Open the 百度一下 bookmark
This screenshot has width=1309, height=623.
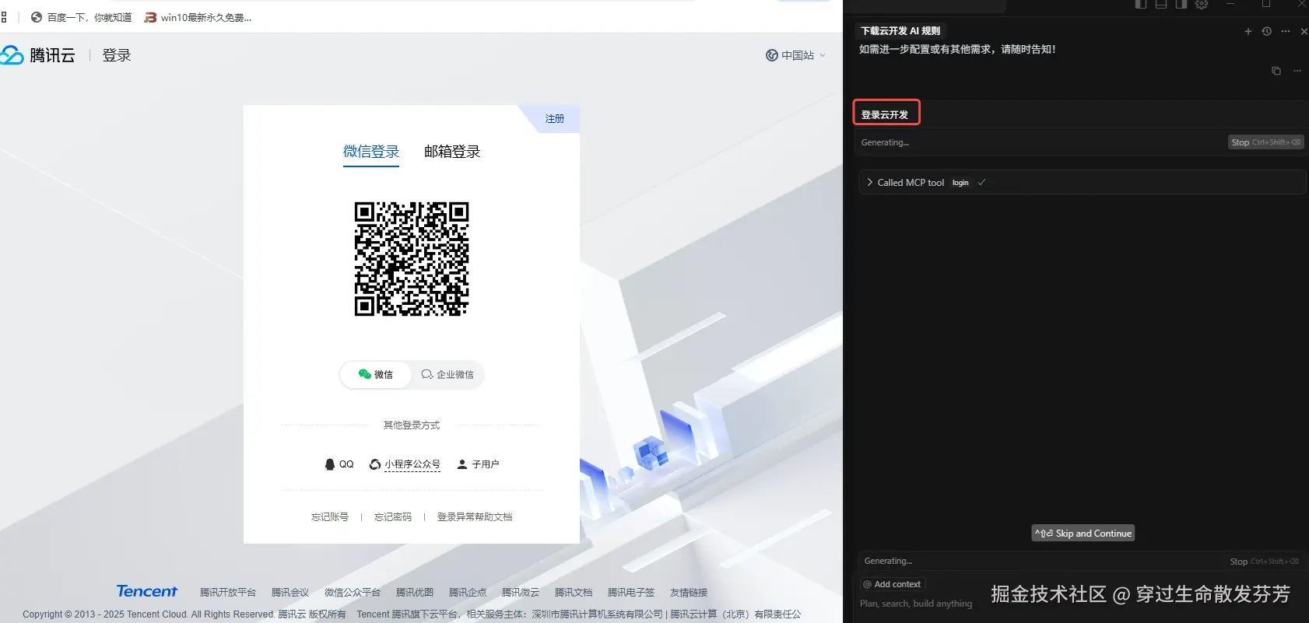pyautogui.click(x=81, y=17)
